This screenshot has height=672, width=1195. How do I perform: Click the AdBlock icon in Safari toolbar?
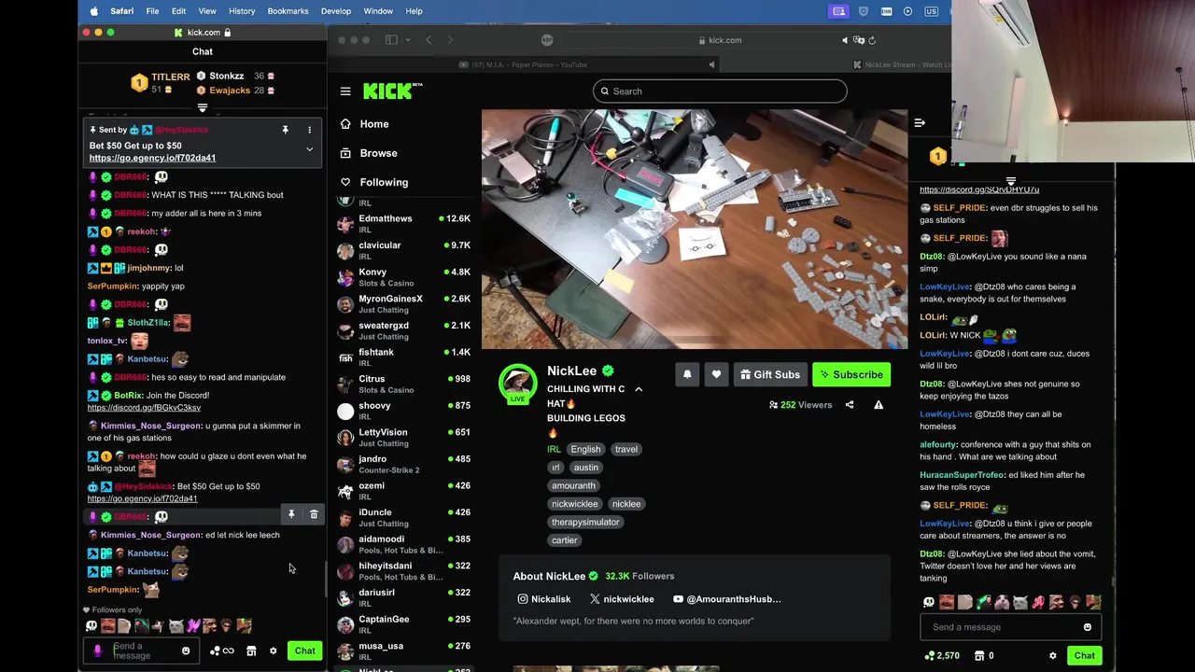[x=547, y=40]
